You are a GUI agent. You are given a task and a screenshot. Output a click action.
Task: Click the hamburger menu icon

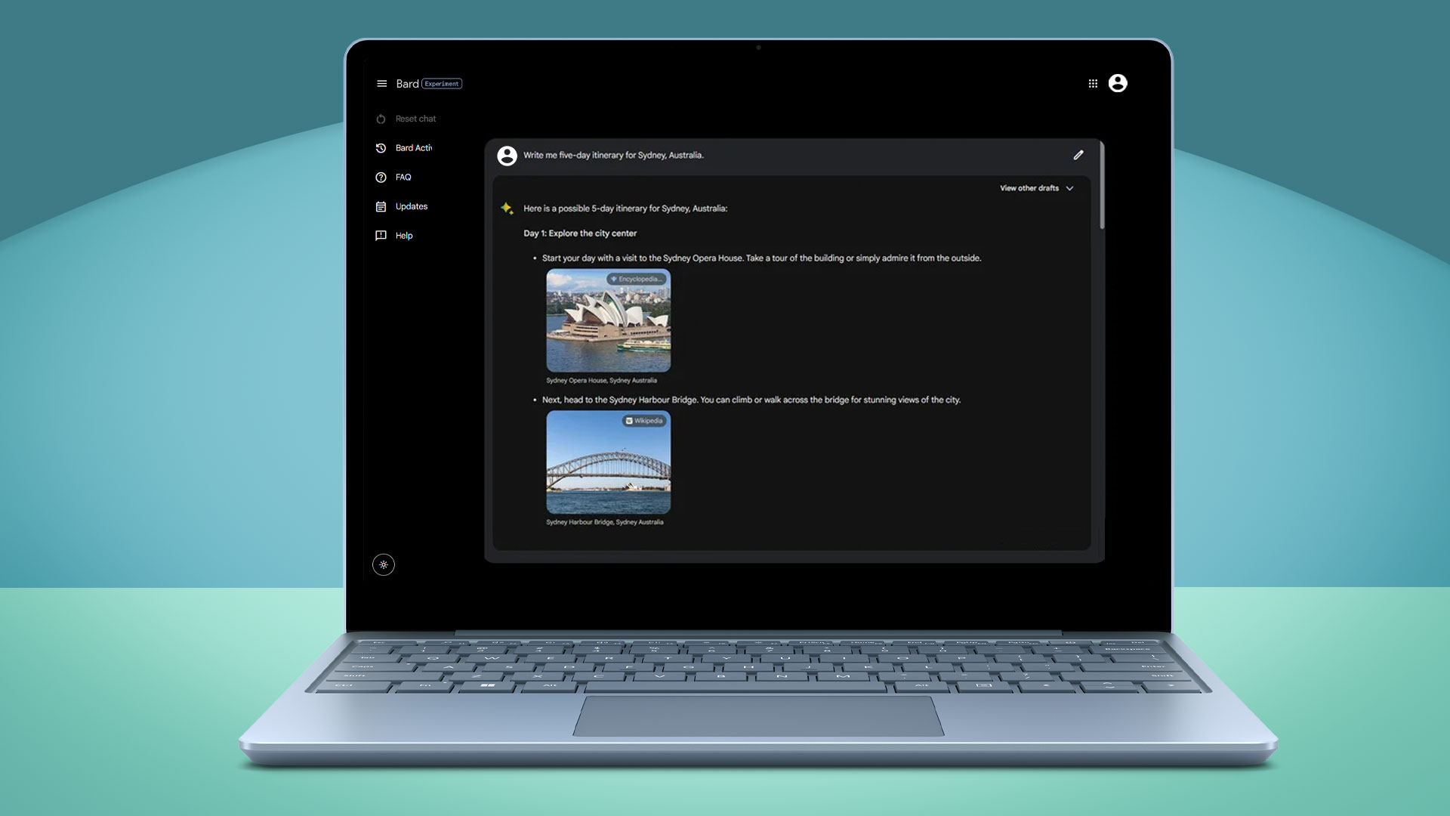click(381, 82)
